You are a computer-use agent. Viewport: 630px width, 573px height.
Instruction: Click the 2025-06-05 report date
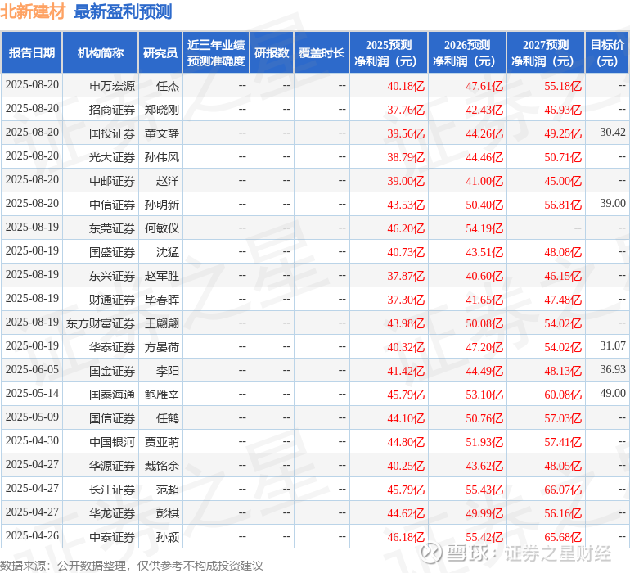(32, 369)
